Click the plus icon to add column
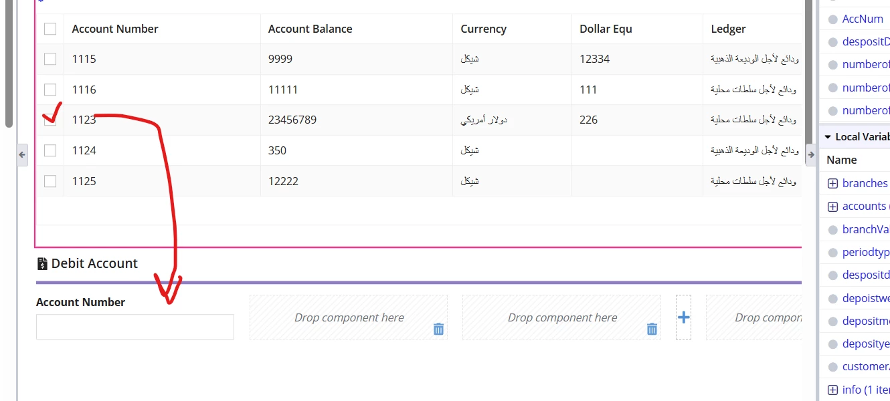The height and width of the screenshot is (401, 890). click(683, 317)
